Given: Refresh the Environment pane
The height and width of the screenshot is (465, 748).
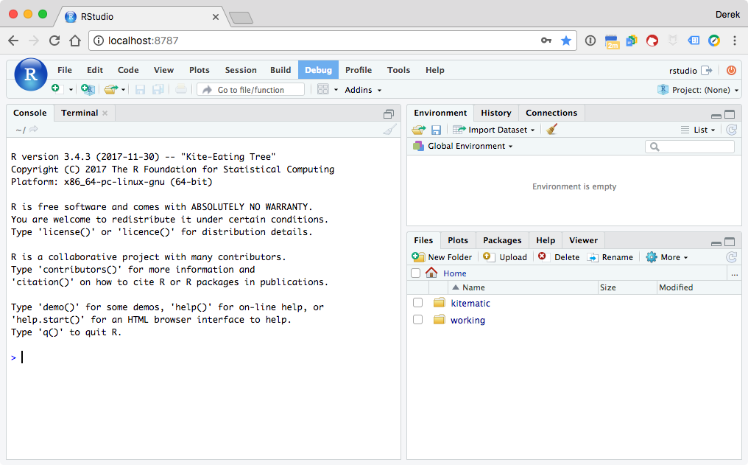Looking at the screenshot, I should (731, 130).
